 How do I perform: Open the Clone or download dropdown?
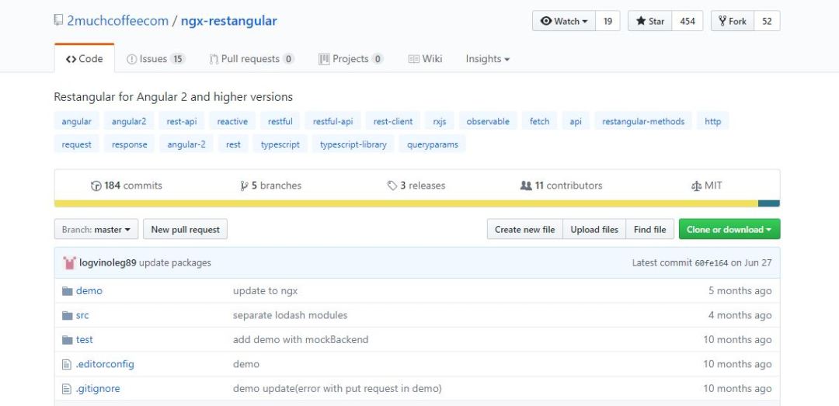click(x=729, y=230)
